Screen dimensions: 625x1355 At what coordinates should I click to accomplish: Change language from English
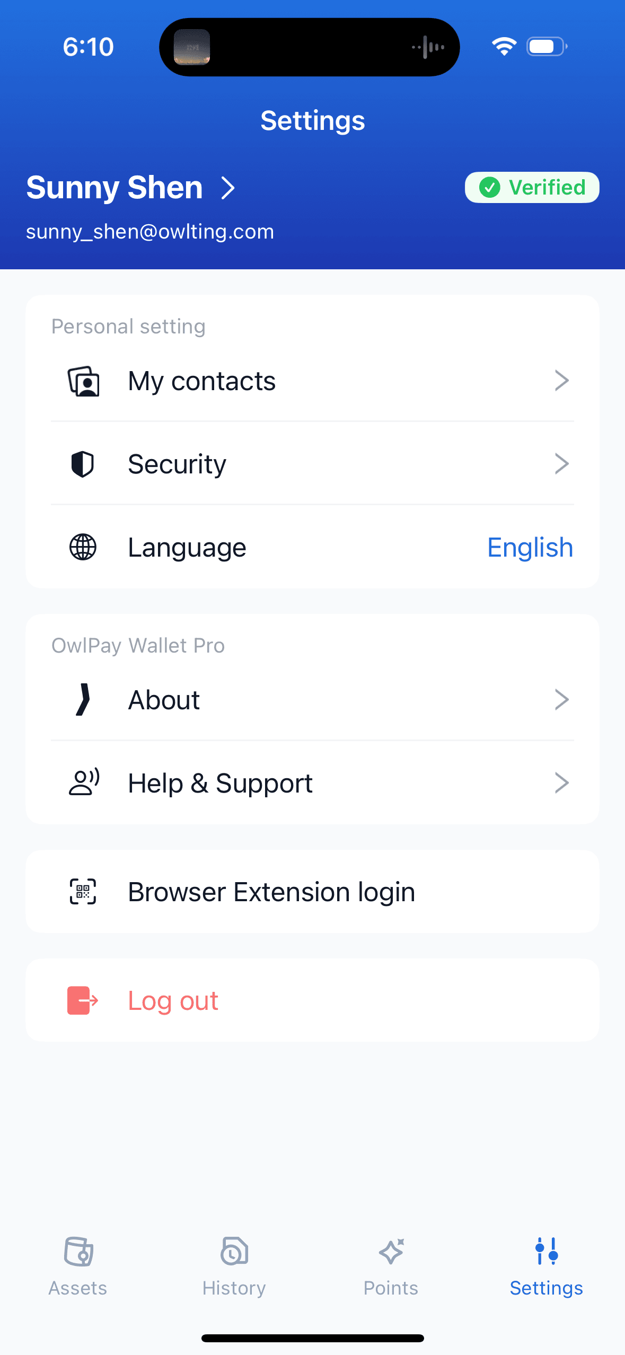pyautogui.click(x=530, y=547)
